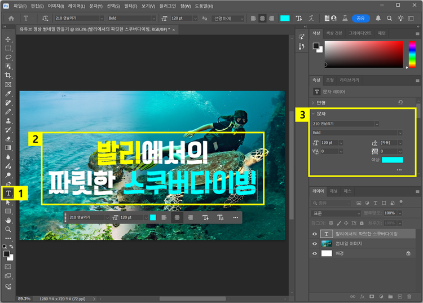Open Bold font style dropdown in options bar
The width and height of the screenshot is (423, 303).
click(x=153, y=19)
